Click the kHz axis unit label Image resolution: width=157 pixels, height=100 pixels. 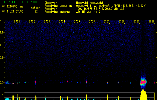[x=2, y=20]
